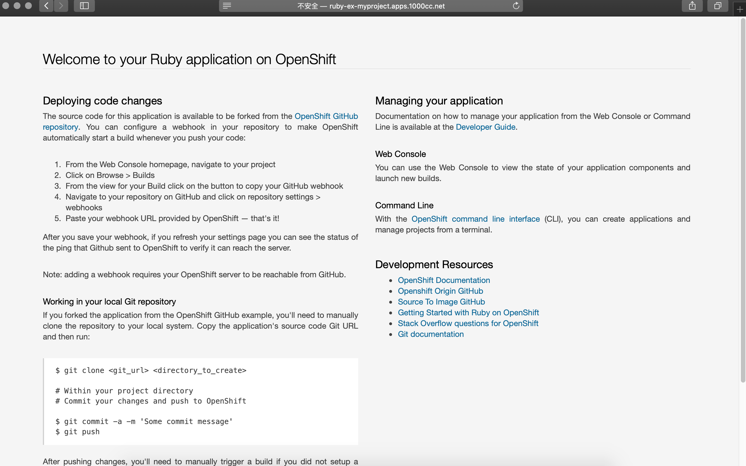This screenshot has width=746, height=466.
Task: Click step 'Navigate to your repository on GitHub'
Action: tap(193, 202)
